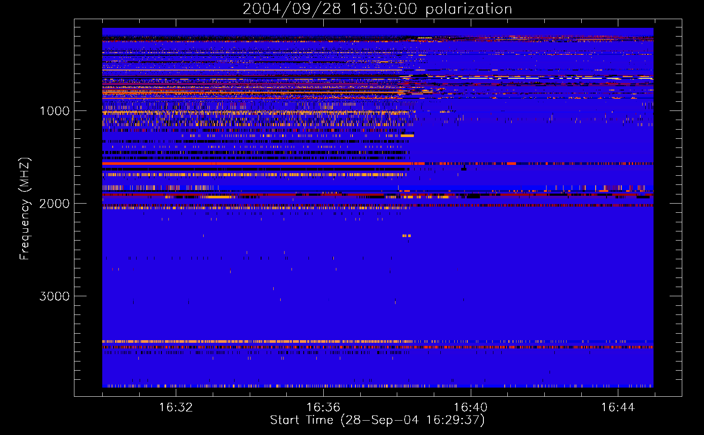Viewport: 704px width, 435px height.
Task: Click the 16:44 time tick label
Action: (x=618, y=408)
